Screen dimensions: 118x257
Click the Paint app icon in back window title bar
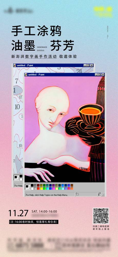coord(15,65)
